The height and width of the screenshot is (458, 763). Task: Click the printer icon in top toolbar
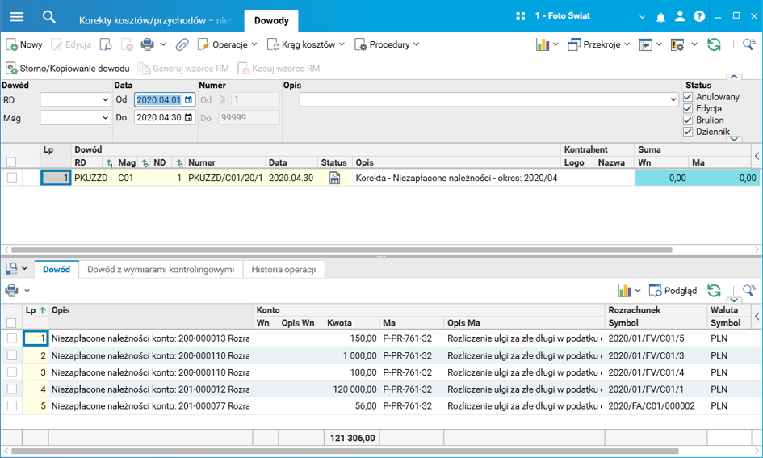(147, 44)
